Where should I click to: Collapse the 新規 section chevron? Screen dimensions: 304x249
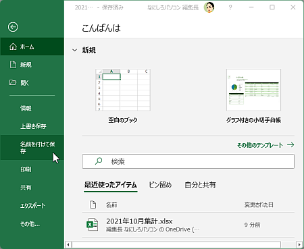(x=74, y=50)
